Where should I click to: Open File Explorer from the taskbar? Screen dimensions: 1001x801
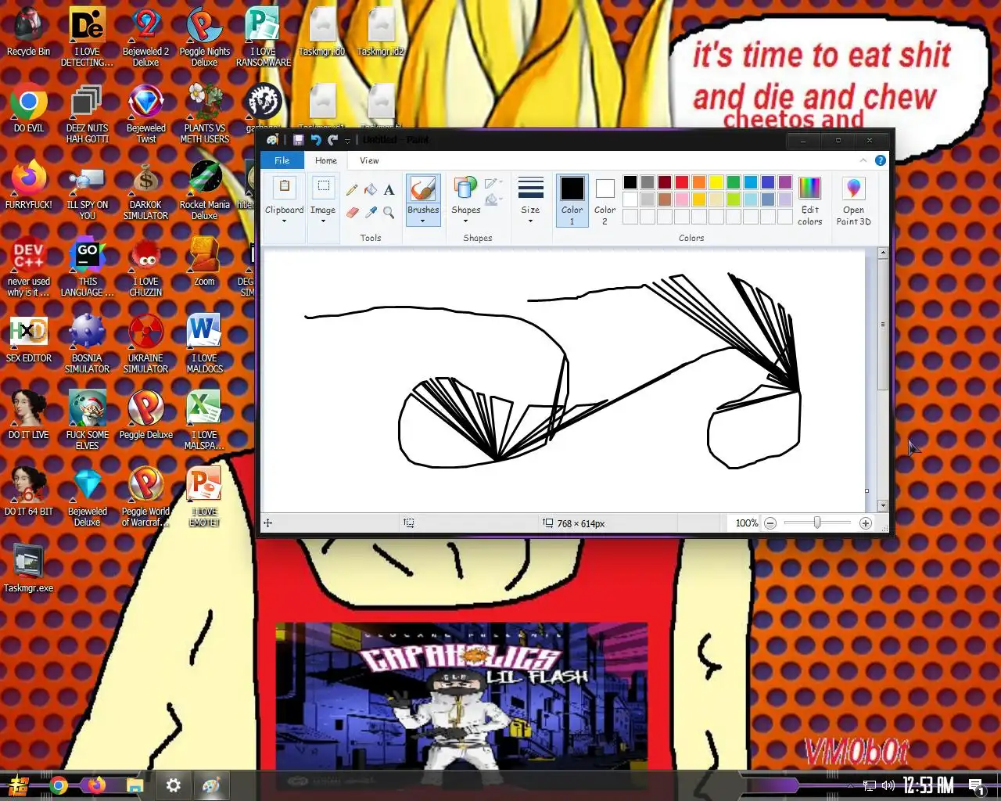click(x=135, y=785)
